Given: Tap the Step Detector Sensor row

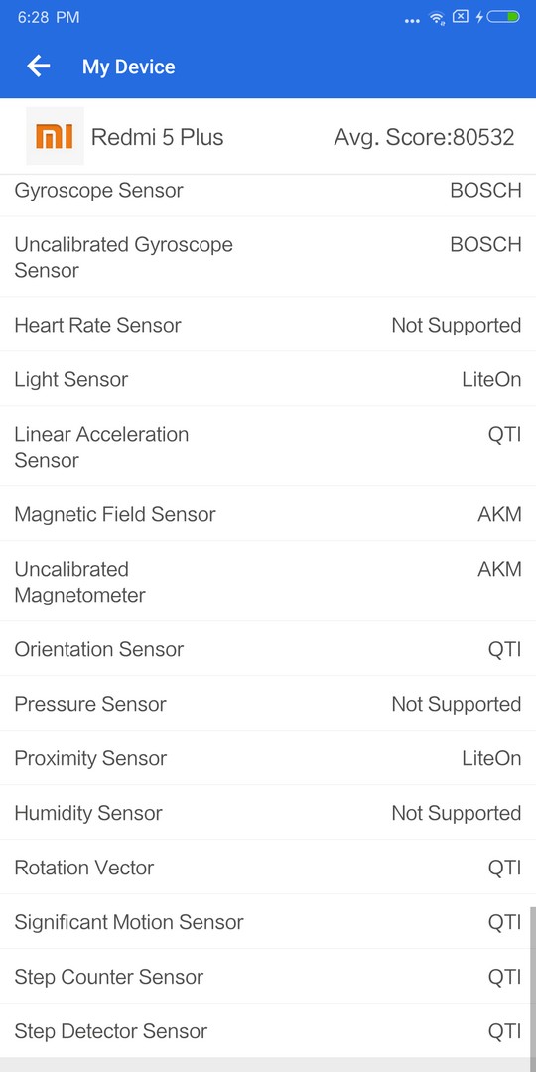Looking at the screenshot, I should 268,1031.
